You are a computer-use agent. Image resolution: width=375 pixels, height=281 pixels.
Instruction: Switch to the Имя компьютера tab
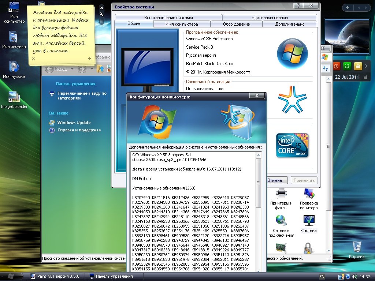pyautogui.click(x=182, y=24)
